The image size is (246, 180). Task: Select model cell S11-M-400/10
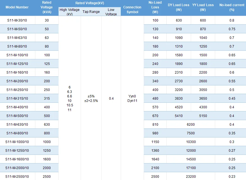click(17, 107)
